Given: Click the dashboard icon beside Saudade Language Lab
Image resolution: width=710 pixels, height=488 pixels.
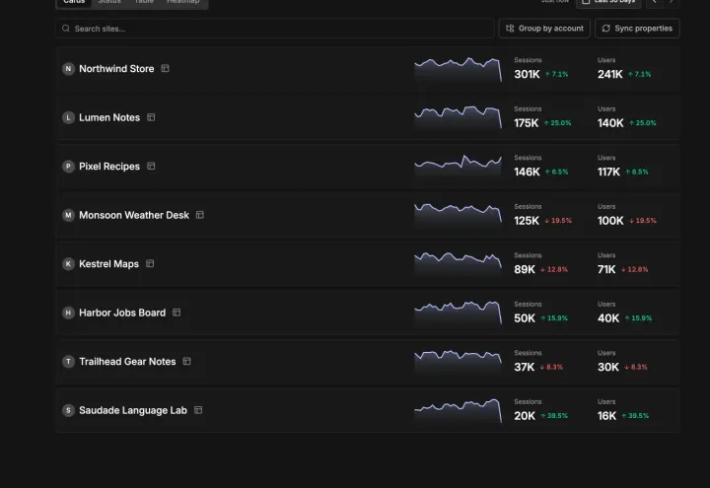Looking at the screenshot, I should (x=198, y=410).
